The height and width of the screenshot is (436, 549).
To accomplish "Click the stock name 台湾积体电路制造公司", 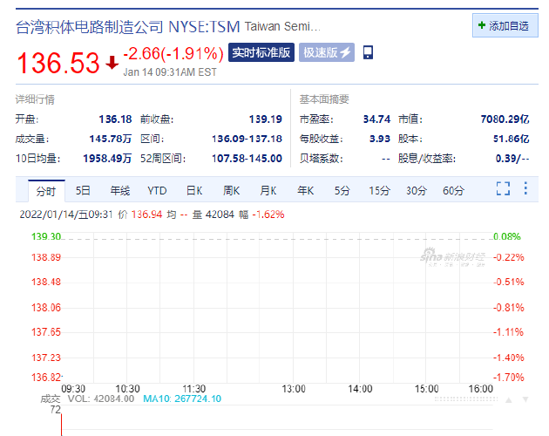I will (90, 27).
